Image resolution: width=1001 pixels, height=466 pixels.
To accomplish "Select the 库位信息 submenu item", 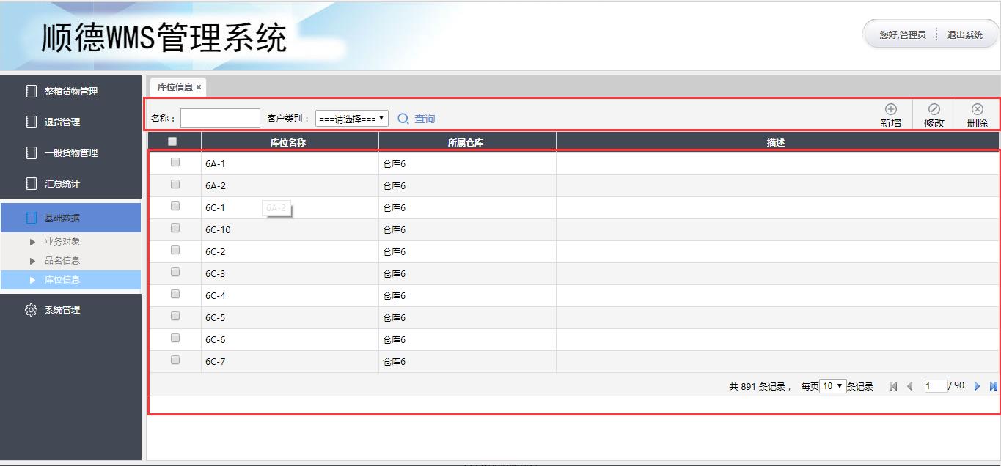I will (x=70, y=280).
